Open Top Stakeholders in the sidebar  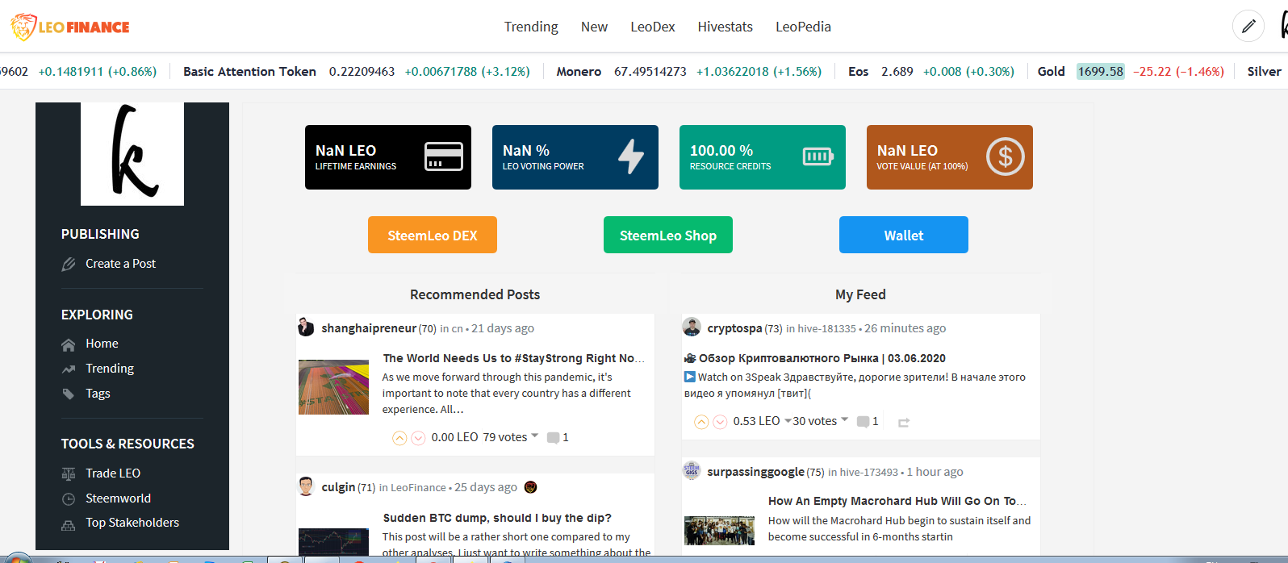tap(132, 523)
